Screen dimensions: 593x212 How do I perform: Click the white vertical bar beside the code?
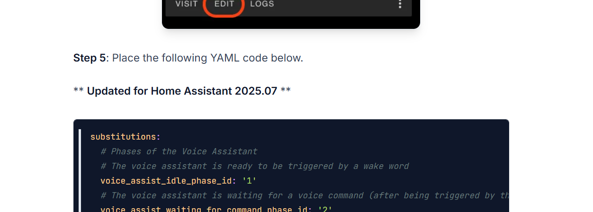[x=80, y=170]
